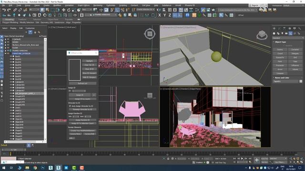The image size is (305, 171).
Task: Open the Create tab plus icon in command panel
Action: tap(274, 28)
